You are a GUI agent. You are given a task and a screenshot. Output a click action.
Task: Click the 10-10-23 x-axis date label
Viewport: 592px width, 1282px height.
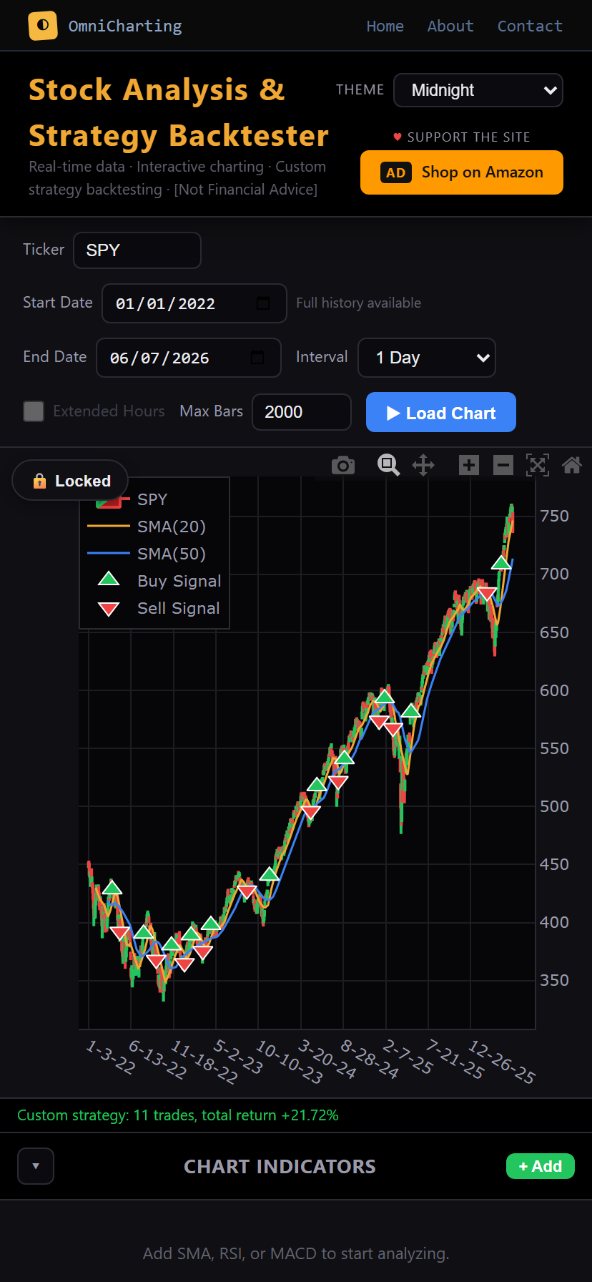point(289,1062)
